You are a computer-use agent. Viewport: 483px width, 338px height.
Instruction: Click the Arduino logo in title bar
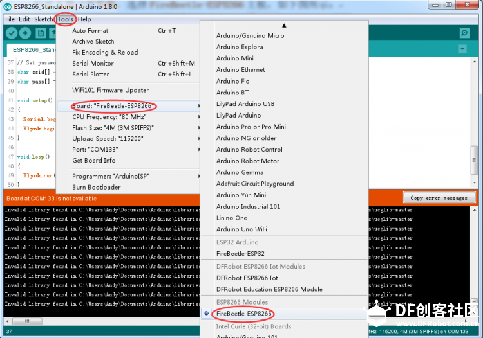pyautogui.click(x=7, y=7)
